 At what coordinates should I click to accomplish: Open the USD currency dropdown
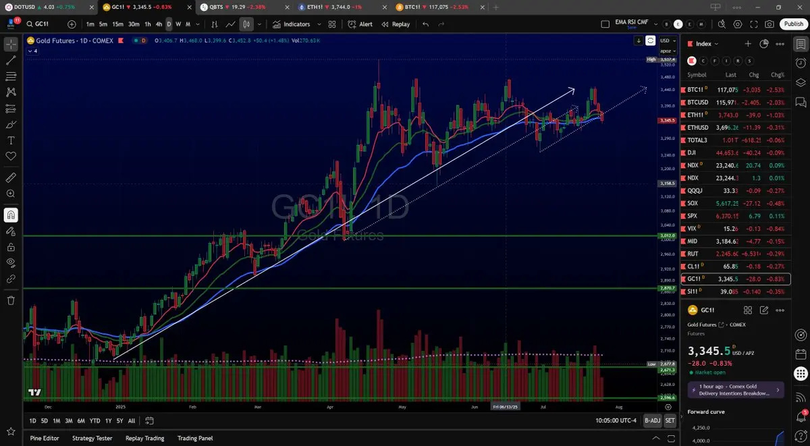(667, 40)
